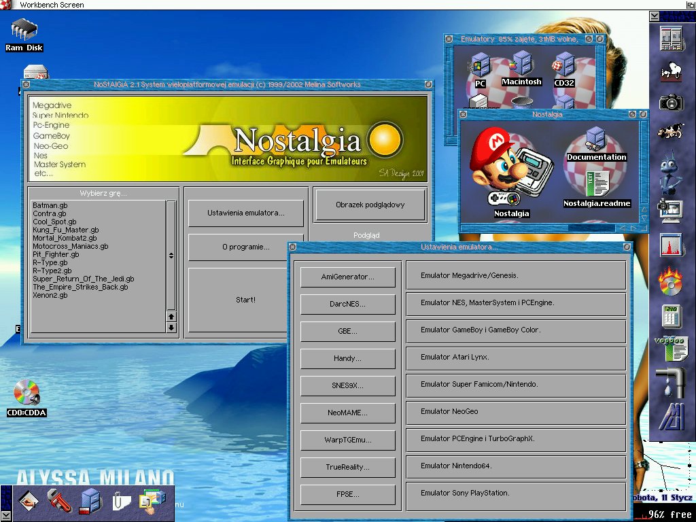Collapse the bottom toolbar with its arrow
This screenshot has height=522, width=696.
click(5, 517)
